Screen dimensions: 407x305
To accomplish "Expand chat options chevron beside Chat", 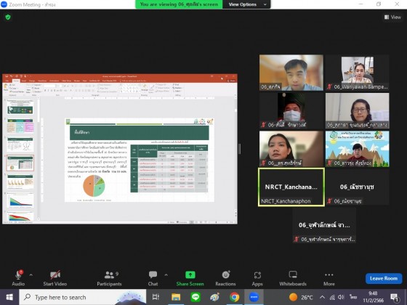I will [x=166, y=275].
